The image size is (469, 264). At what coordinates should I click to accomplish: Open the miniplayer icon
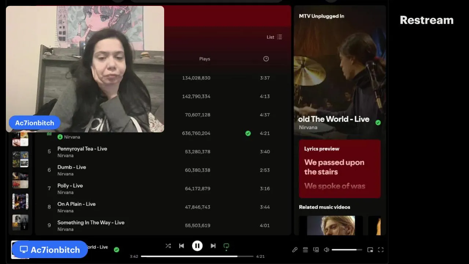tap(370, 250)
